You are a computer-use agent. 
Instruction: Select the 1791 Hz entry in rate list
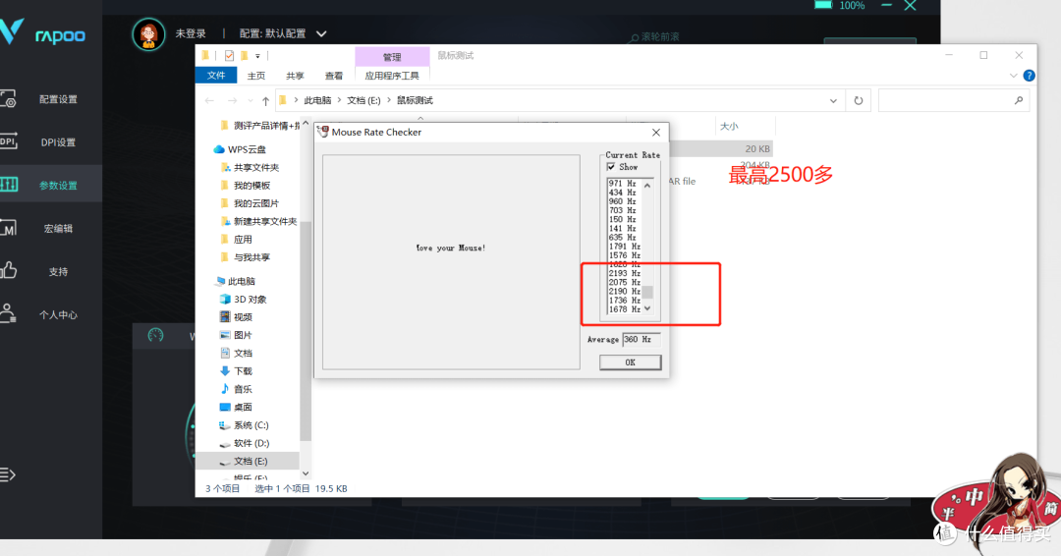[623, 247]
